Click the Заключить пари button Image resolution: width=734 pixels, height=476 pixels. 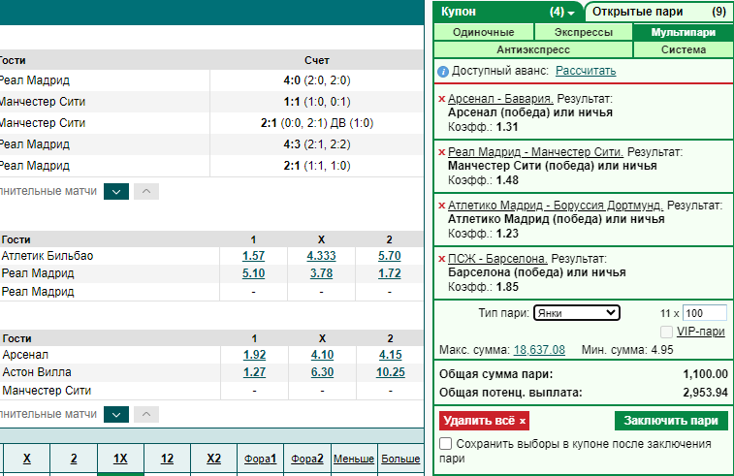pos(671,421)
